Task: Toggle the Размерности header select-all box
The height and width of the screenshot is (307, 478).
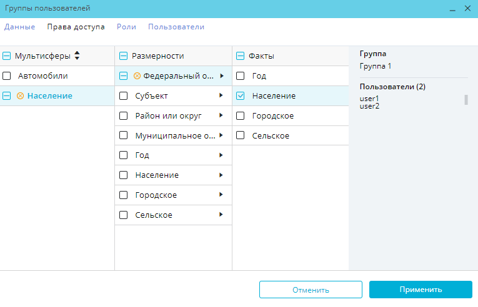Action: [123, 56]
